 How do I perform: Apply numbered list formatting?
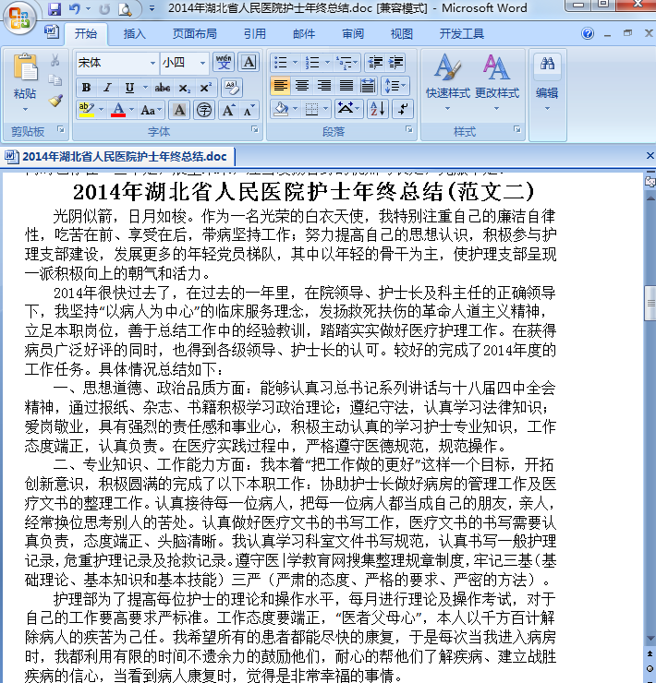click(x=312, y=62)
